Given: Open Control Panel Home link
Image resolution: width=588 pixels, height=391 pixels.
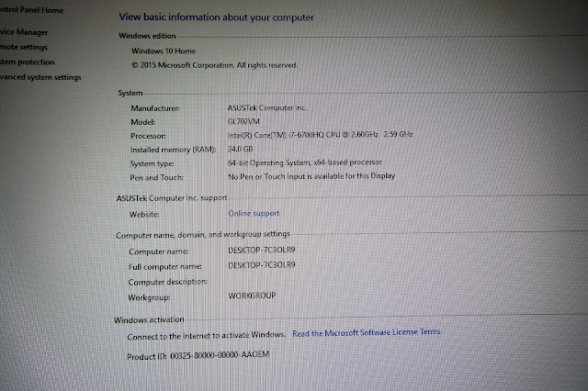Looking at the screenshot, I should [31, 10].
